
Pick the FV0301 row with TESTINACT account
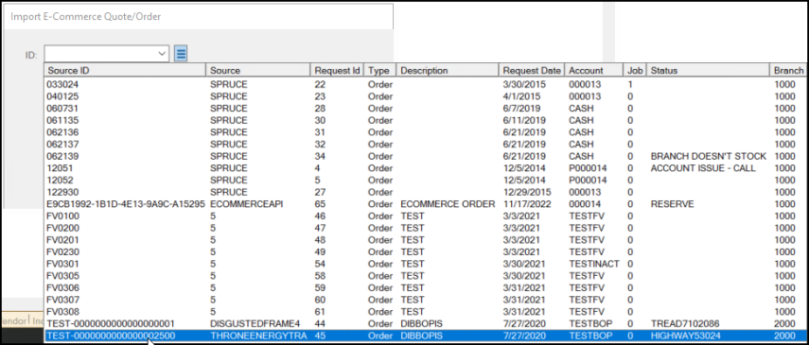425,264
